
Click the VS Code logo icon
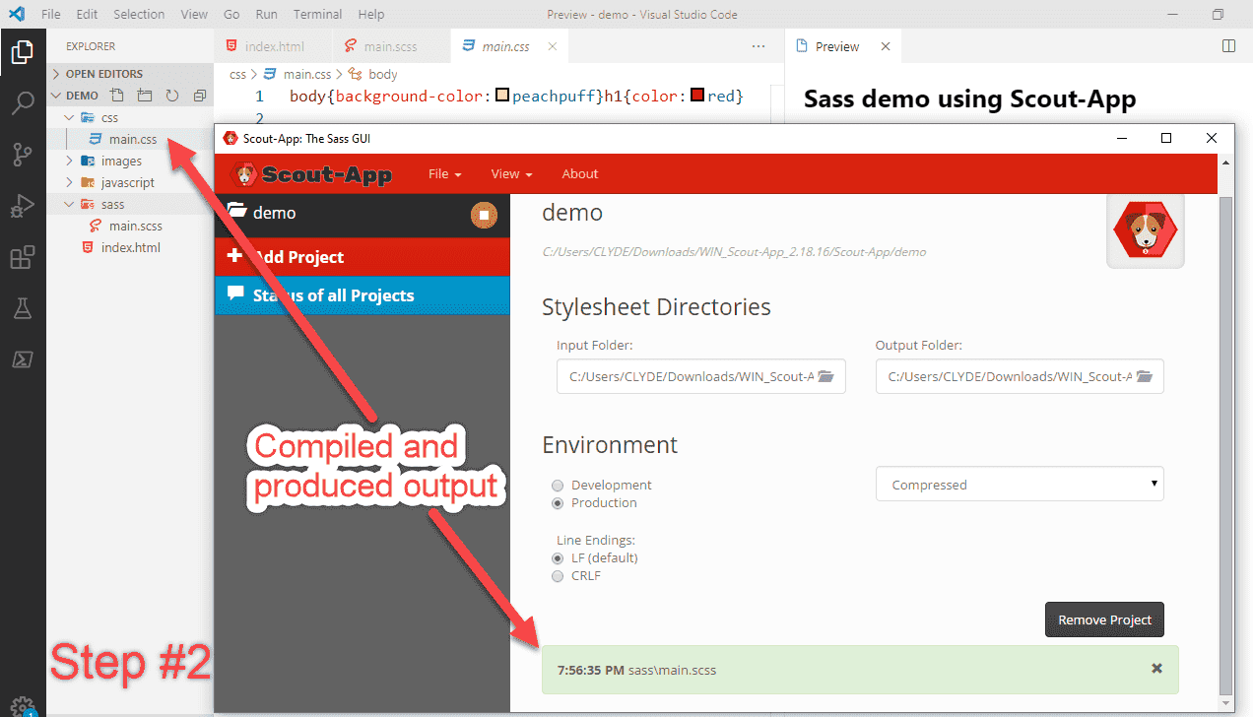tap(17, 14)
